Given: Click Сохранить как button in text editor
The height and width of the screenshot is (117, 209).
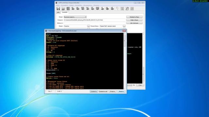Looking at the screenshot, I should pyautogui.click(x=103, y=91).
